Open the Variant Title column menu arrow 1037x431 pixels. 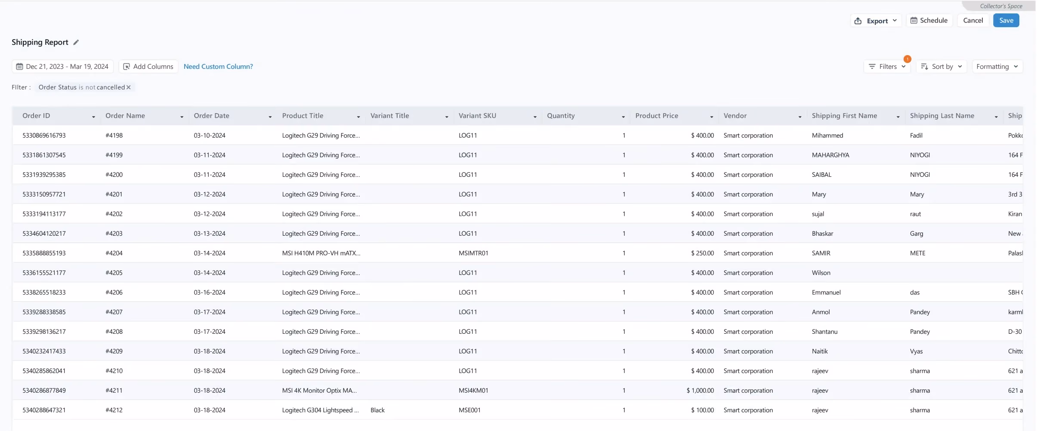tap(447, 117)
